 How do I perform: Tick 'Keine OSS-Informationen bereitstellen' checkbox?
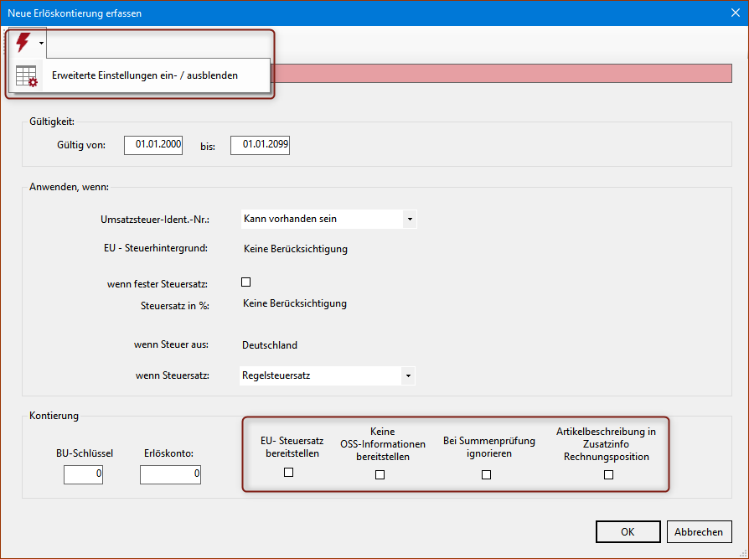380,474
